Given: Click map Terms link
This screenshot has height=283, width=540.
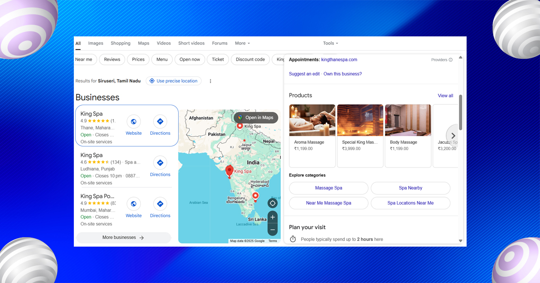Looking at the screenshot, I should (x=273, y=241).
